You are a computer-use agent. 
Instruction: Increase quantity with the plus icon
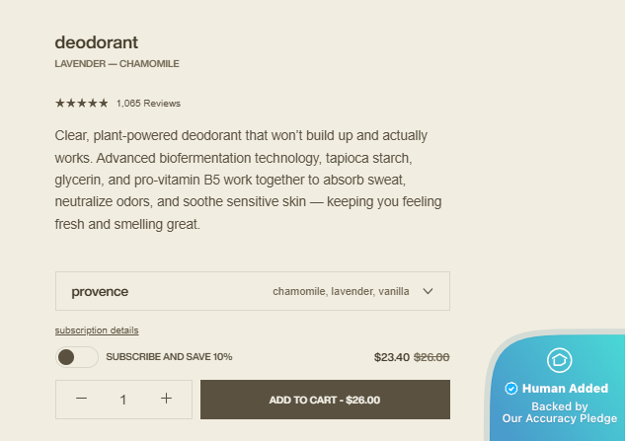(166, 399)
